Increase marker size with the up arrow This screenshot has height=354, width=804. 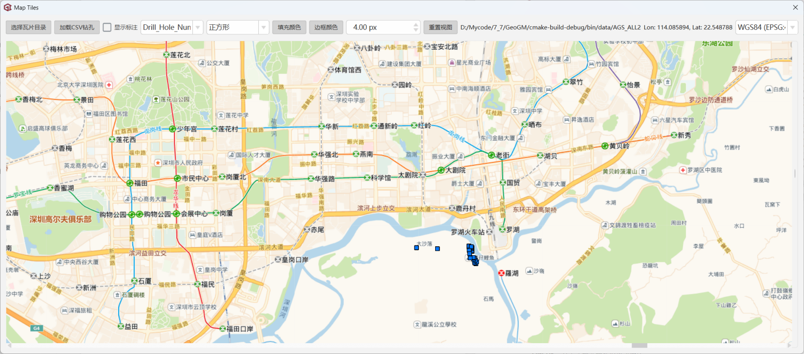pyautogui.click(x=415, y=24)
